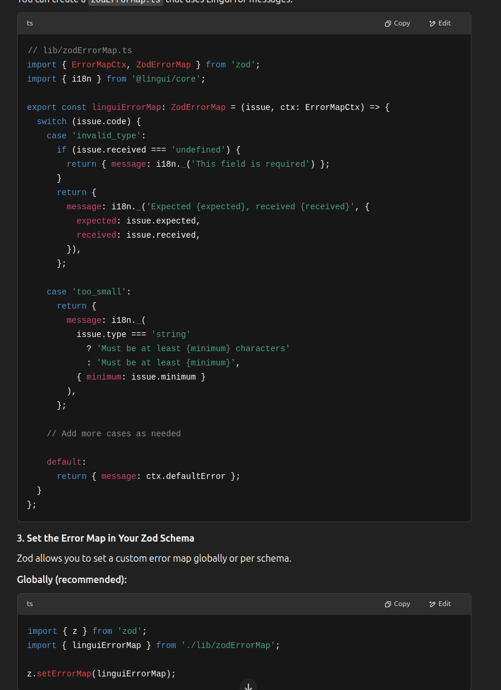Image resolution: width=501 pixels, height=690 pixels.
Task: Copy the z.setErrorMap code snippet
Action: coord(397,604)
